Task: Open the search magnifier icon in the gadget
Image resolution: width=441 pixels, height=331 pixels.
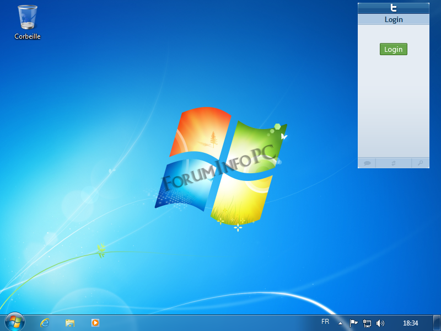Action: pos(420,163)
